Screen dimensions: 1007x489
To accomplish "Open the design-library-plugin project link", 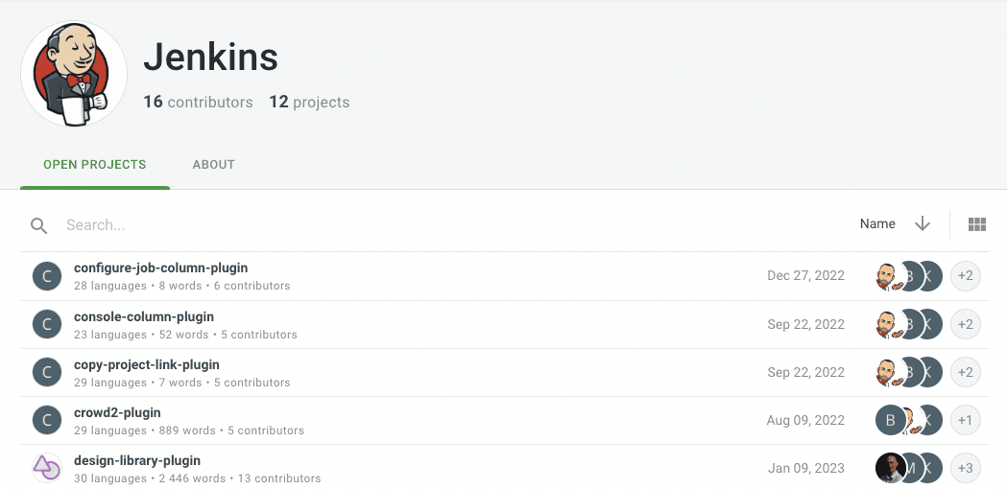I will [137, 460].
